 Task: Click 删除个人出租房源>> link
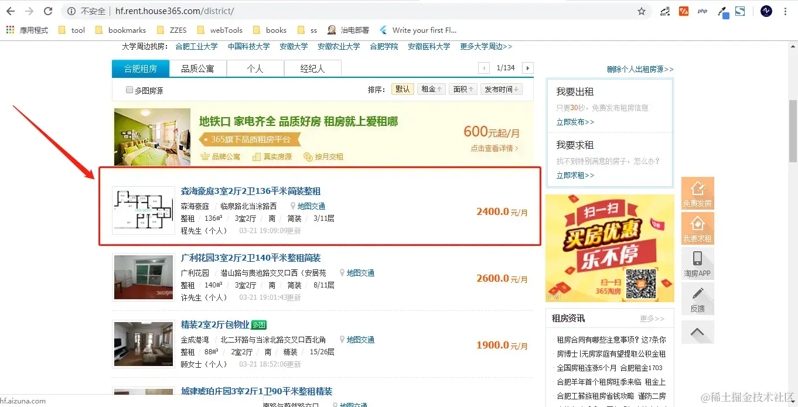[x=640, y=69]
